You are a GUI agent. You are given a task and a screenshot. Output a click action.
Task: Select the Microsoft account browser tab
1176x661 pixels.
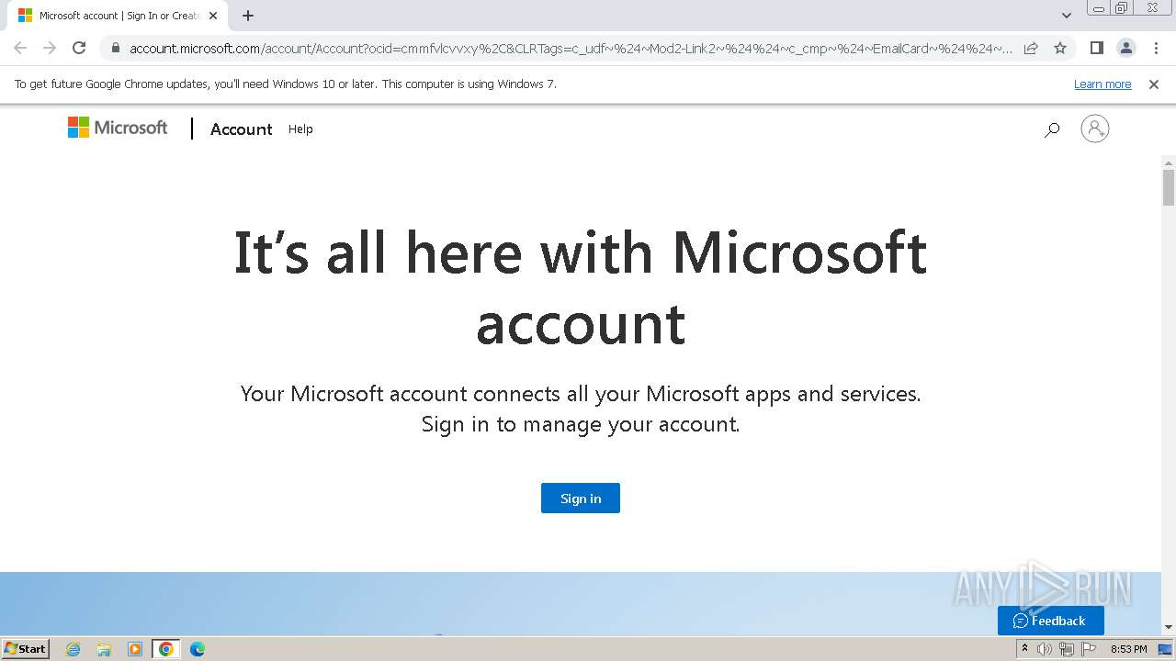(x=118, y=16)
